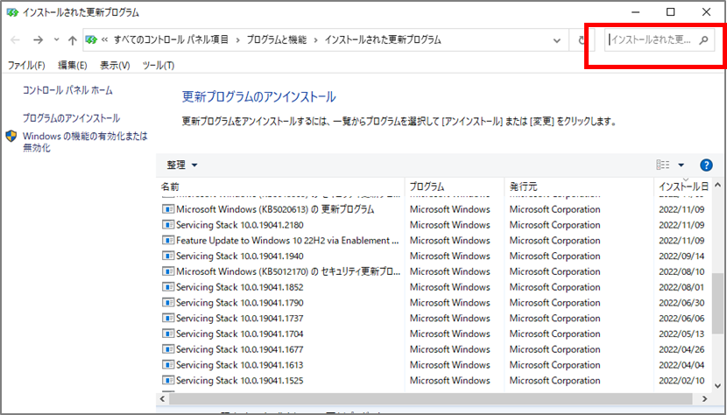Screen dimensions: 727x415
Task: Click プログラムと機能 in the breadcrumb path
Action: pyautogui.click(x=276, y=40)
